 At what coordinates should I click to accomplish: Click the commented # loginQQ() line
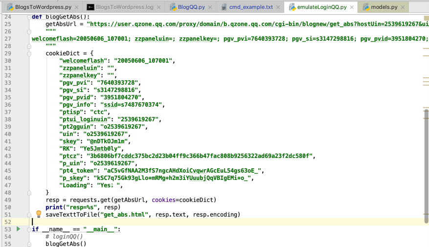tap(64, 237)
